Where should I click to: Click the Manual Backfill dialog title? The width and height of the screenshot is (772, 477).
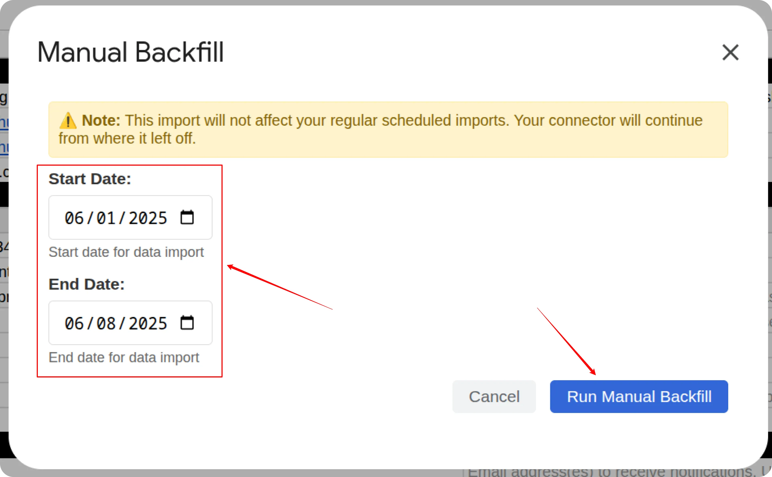[x=130, y=52]
